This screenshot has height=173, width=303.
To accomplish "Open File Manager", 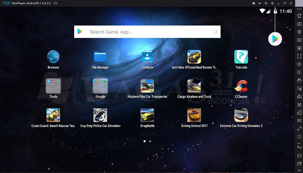I will [x=100, y=57].
